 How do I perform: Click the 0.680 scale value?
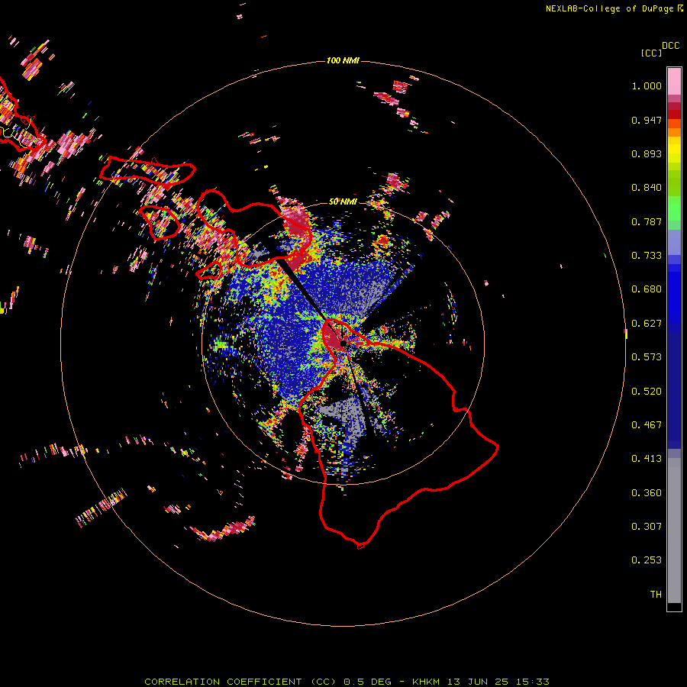click(647, 289)
